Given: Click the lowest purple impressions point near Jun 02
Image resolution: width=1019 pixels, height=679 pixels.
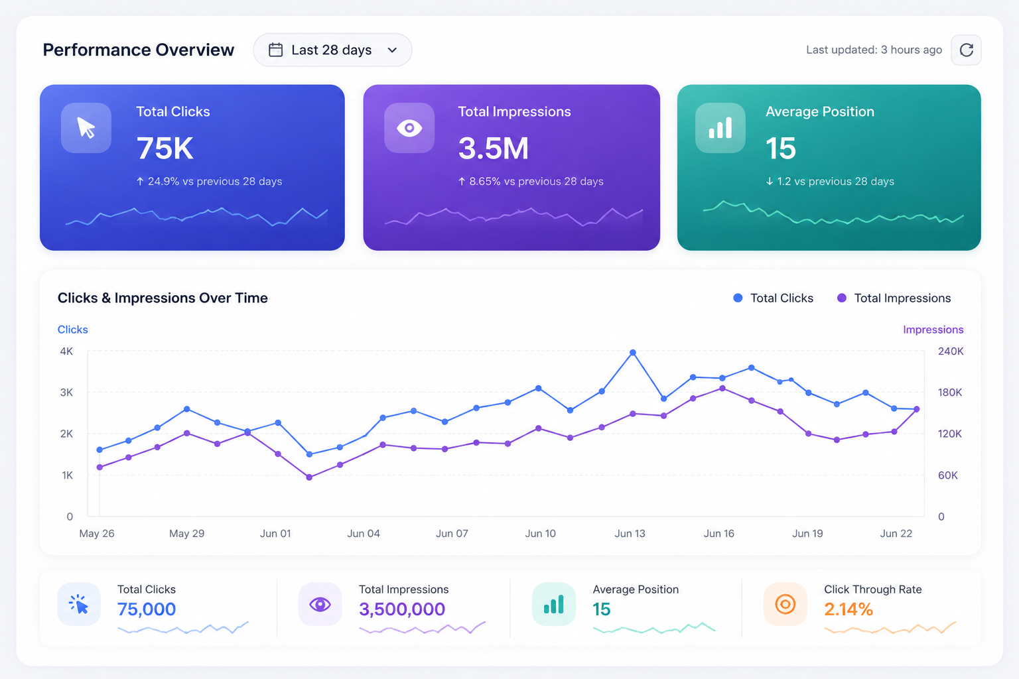Looking at the screenshot, I should pos(309,477).
